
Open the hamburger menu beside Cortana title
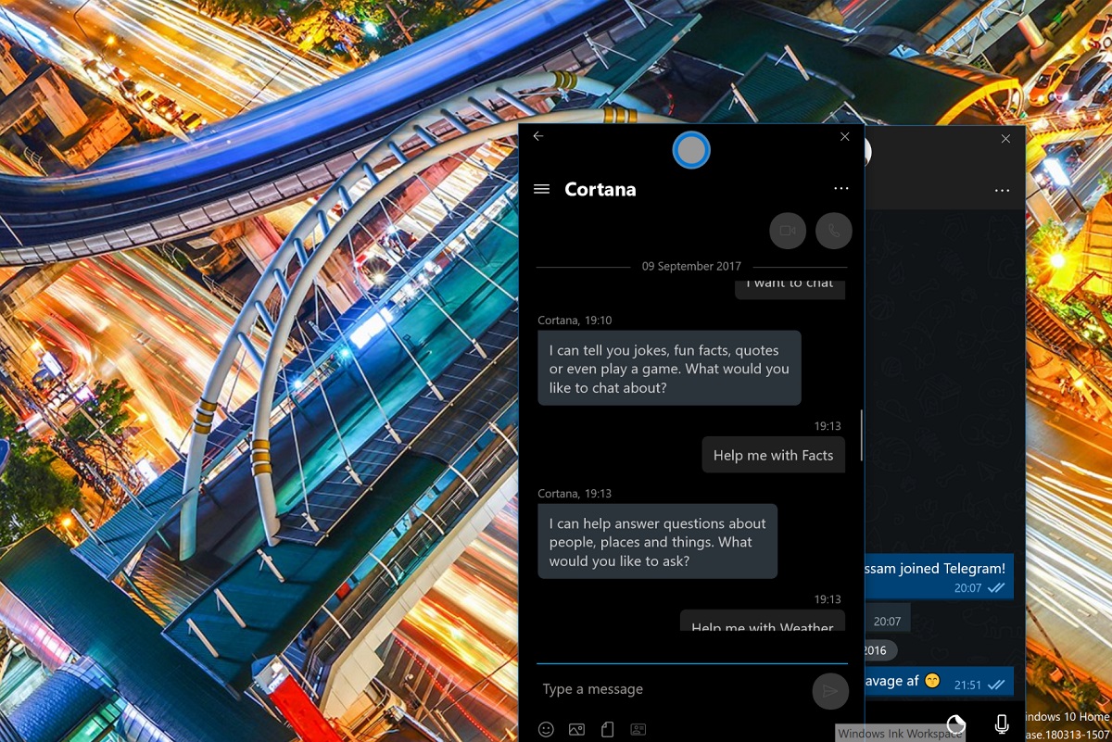point(542,189)
